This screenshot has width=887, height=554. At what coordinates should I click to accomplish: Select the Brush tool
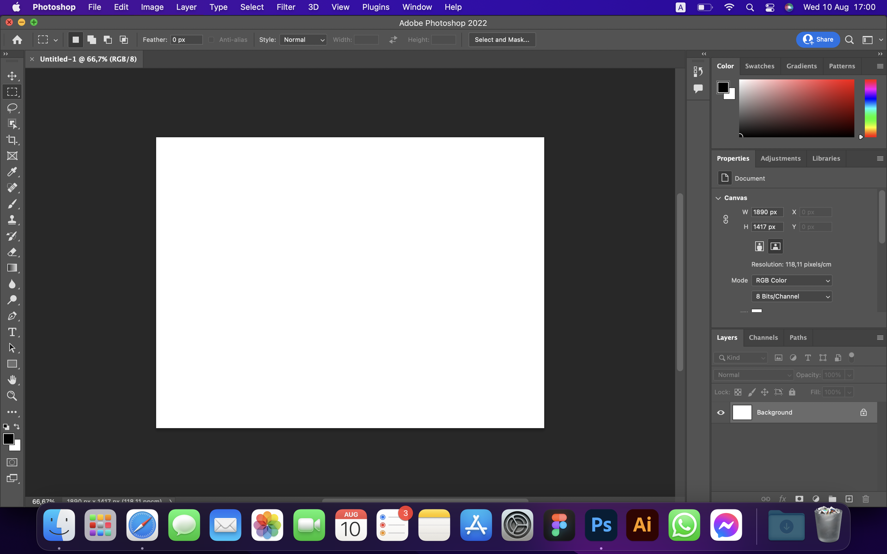click(x=12, y=204)
